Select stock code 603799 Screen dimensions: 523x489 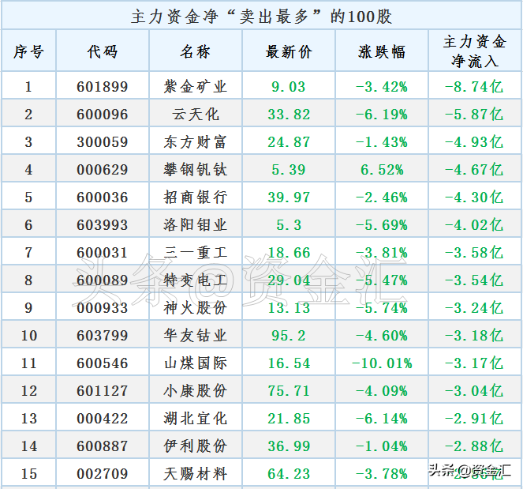103,336
